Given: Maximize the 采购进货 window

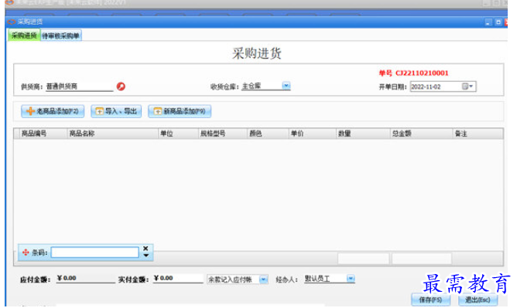Looking at the screenshot, I should point(498,22).
